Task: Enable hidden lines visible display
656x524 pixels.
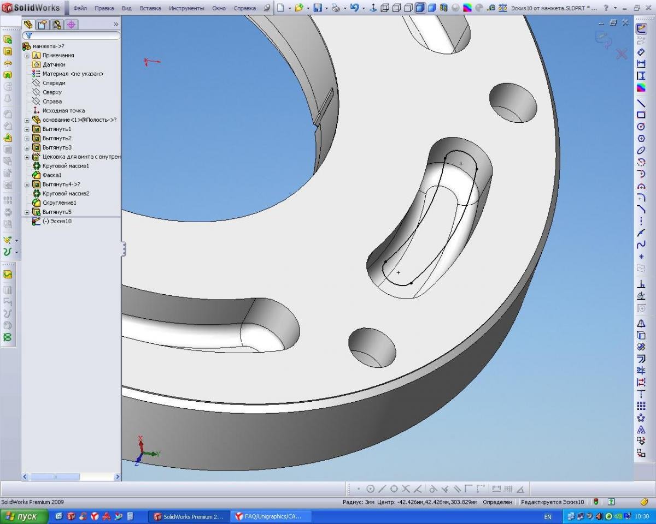Action: click(396, 8)
